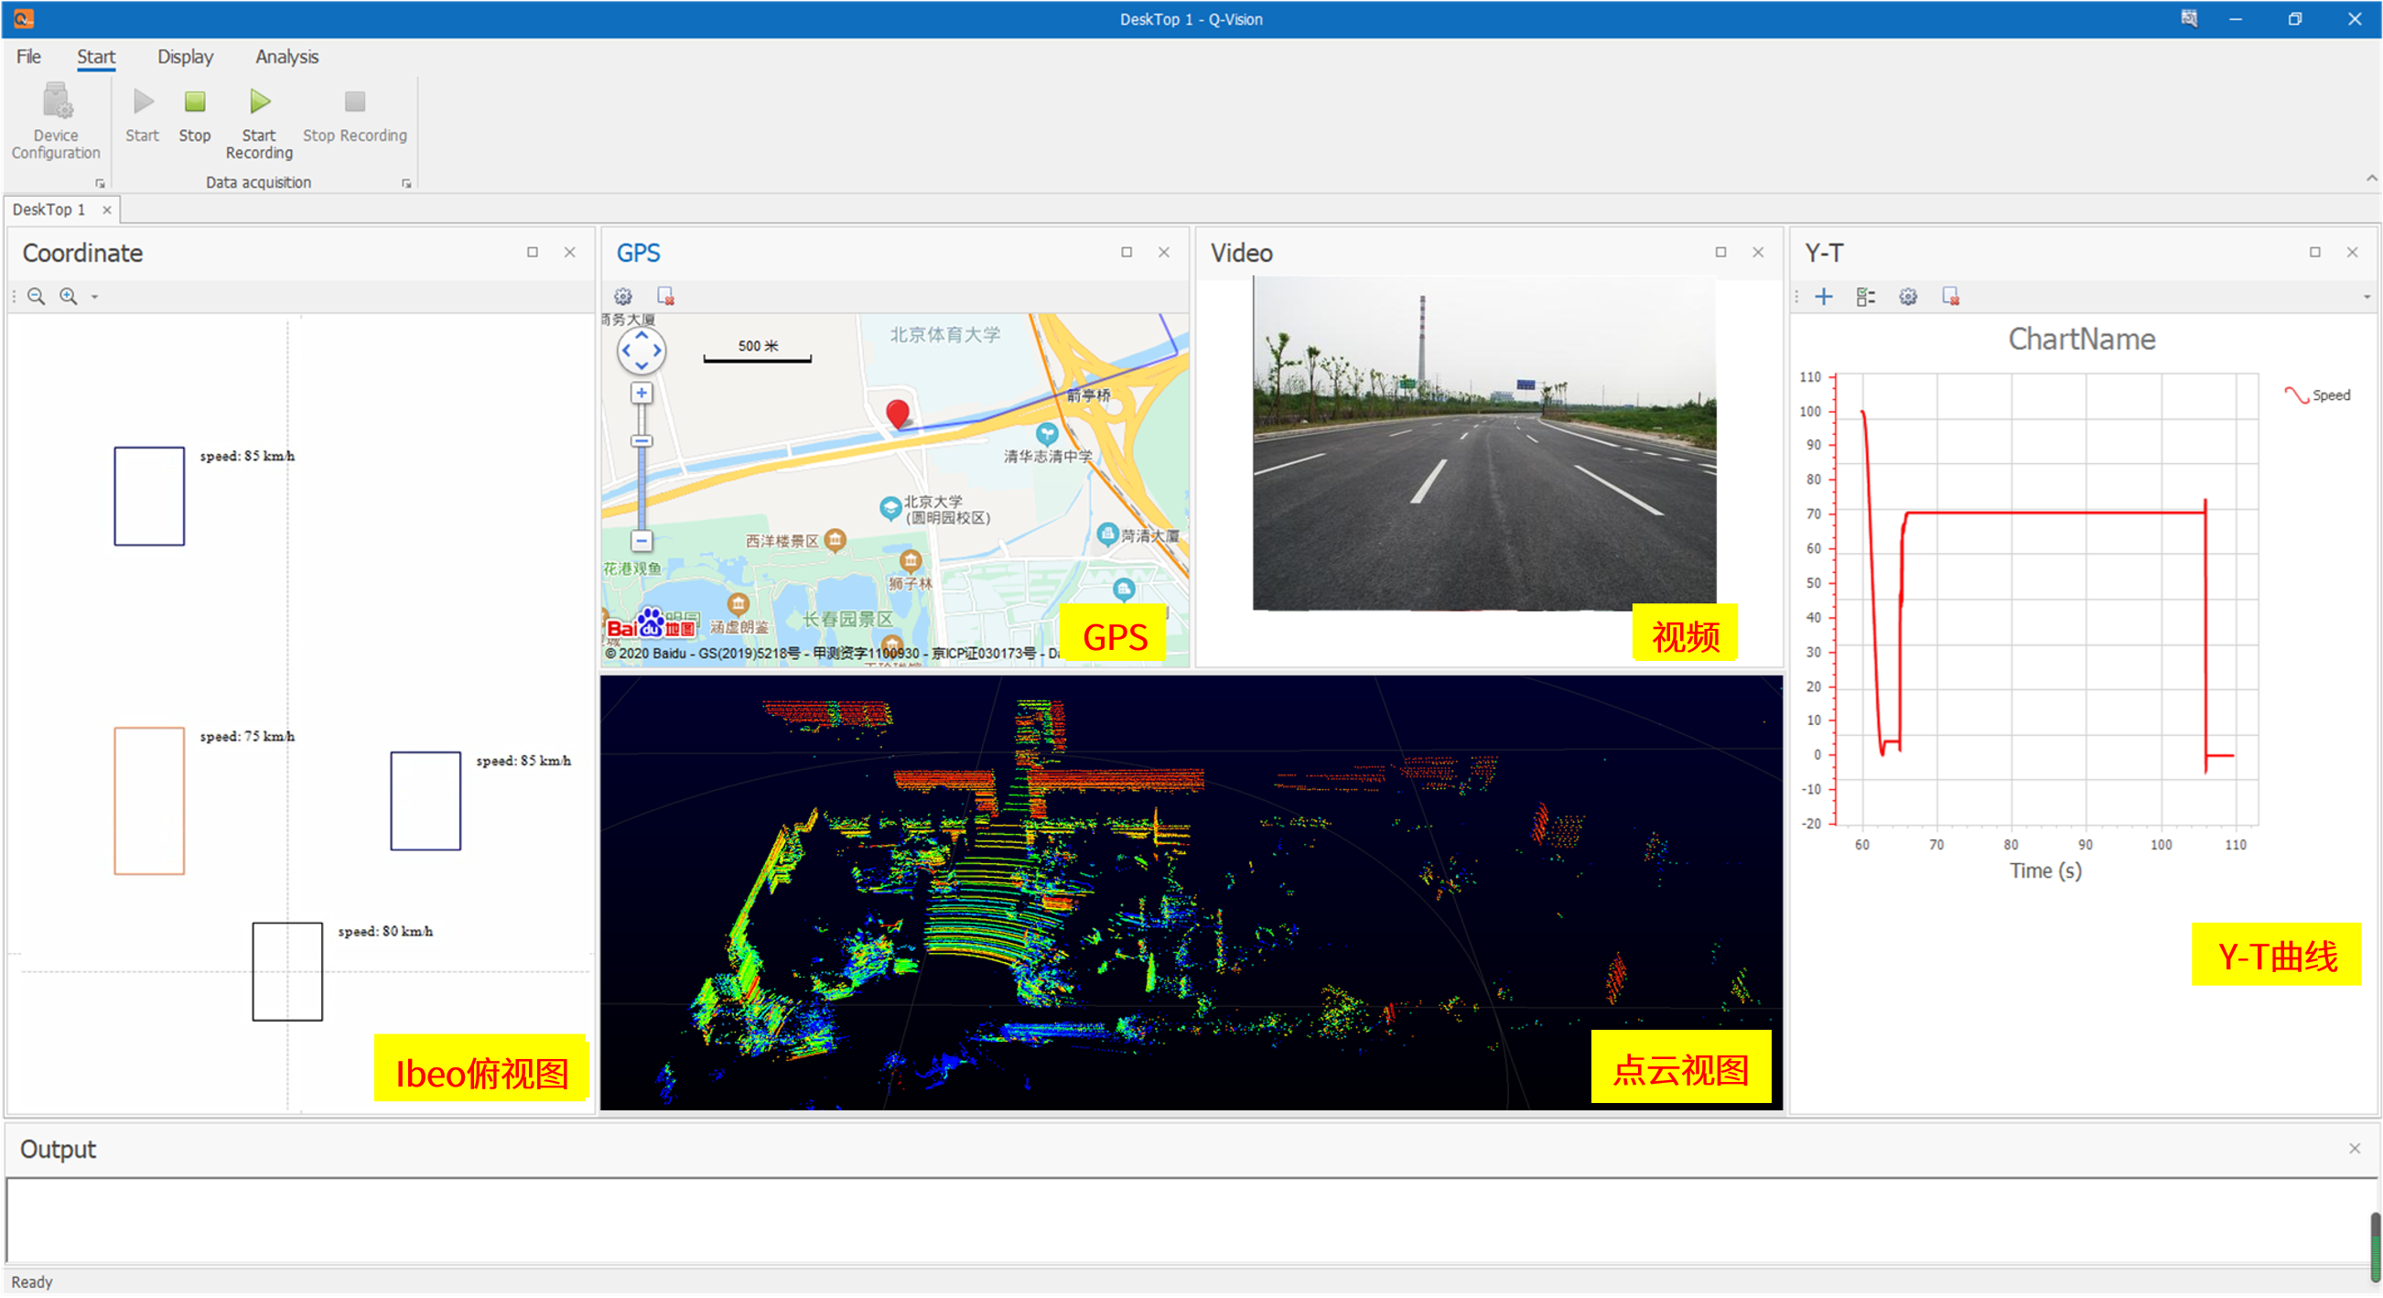Viewport: 2383px width, 1298px height.
Task: Expand Data acquisition group dialog launcher
Action: 406,183
